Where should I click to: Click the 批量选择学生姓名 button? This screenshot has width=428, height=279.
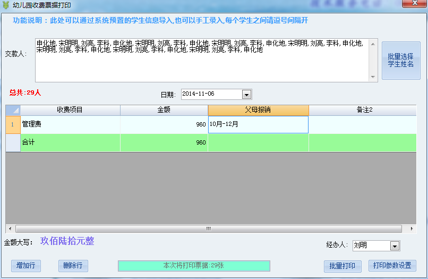point(401,61)
